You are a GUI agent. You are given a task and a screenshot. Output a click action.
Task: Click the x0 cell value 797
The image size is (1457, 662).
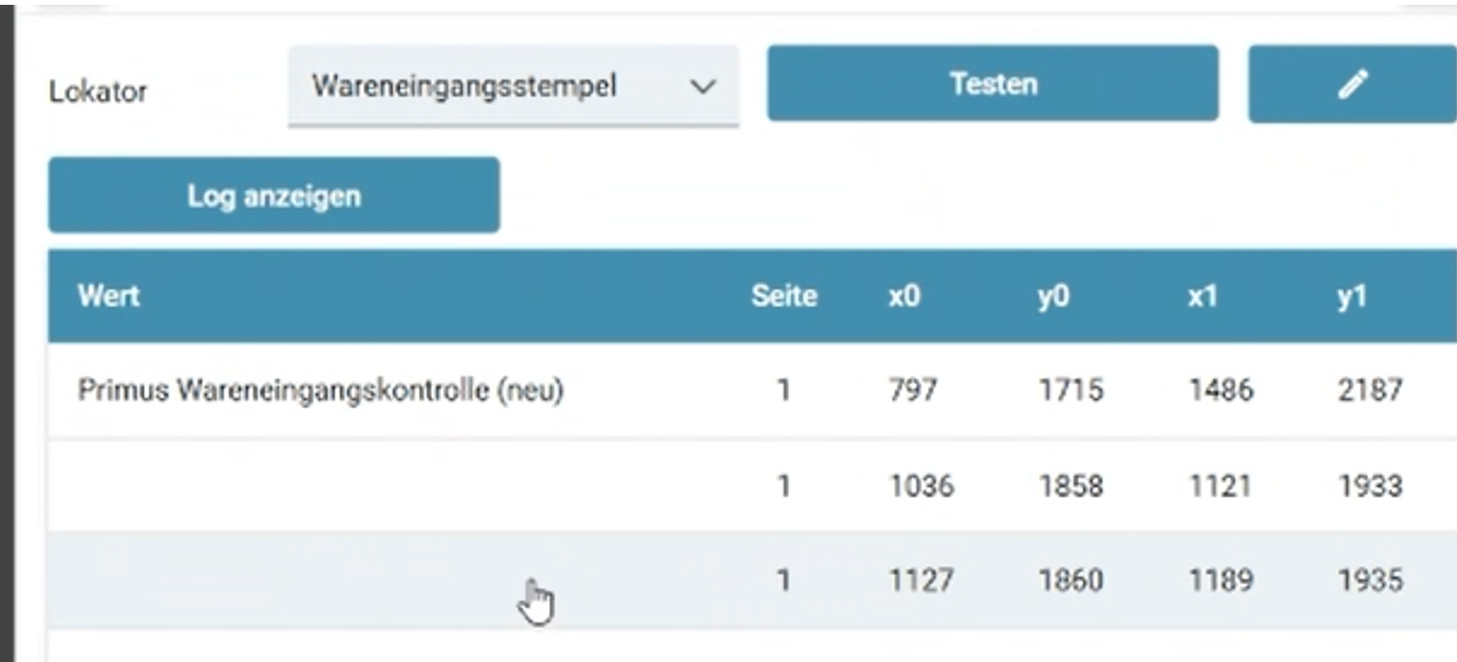(x=913, y=391)
